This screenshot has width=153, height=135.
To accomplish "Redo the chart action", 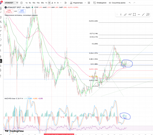I will (x=134, y=3).
